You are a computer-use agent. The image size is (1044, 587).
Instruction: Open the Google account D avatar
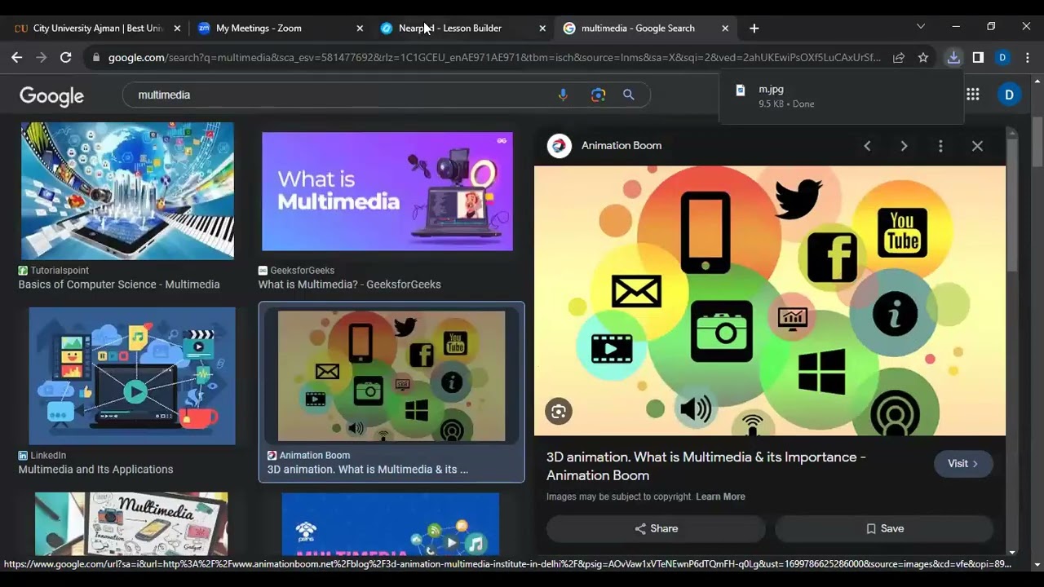pos(1009,95)
